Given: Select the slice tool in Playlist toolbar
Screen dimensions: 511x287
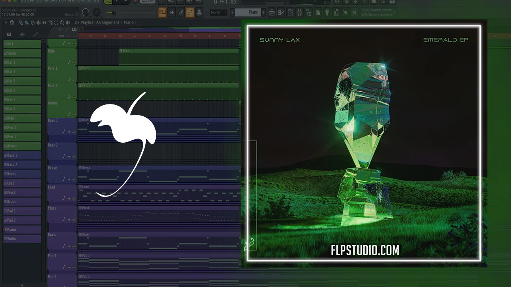Looking at the screenshot, I should click(50, 23).
